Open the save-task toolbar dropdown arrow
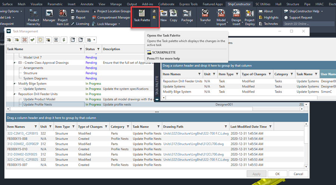This screenshot has width=336, height=185. [x=94, y=40]
